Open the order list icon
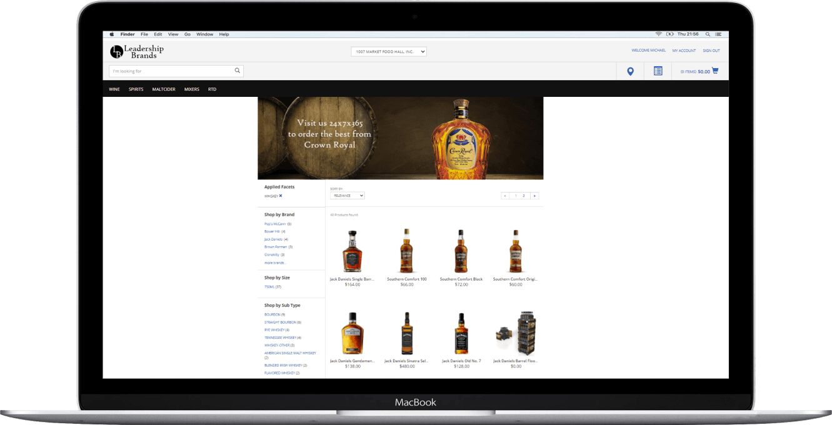This screenshot has height=425, width=832. 658,71
